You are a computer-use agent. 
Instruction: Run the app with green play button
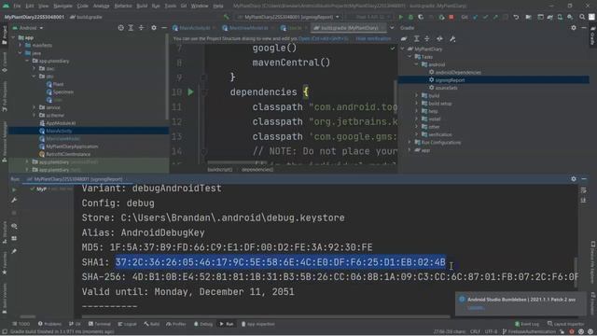coord(400,17)
